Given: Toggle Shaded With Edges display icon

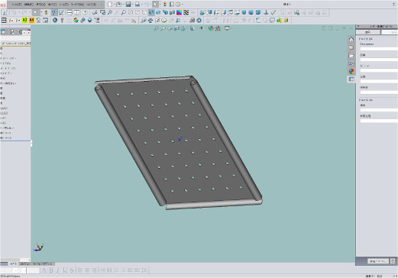Looking at the screenshot, I should pyautogui.click(x=151, y=12).
